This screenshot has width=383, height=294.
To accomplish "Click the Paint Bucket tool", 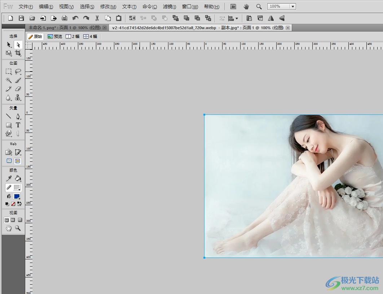I will point(18,178).
